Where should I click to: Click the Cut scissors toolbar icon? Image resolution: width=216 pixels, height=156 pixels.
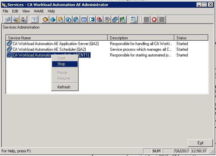8,19
